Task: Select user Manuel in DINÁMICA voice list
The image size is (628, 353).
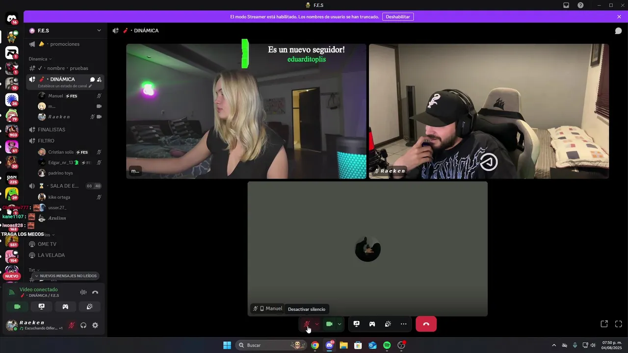Action: click(x=70, y=96)
